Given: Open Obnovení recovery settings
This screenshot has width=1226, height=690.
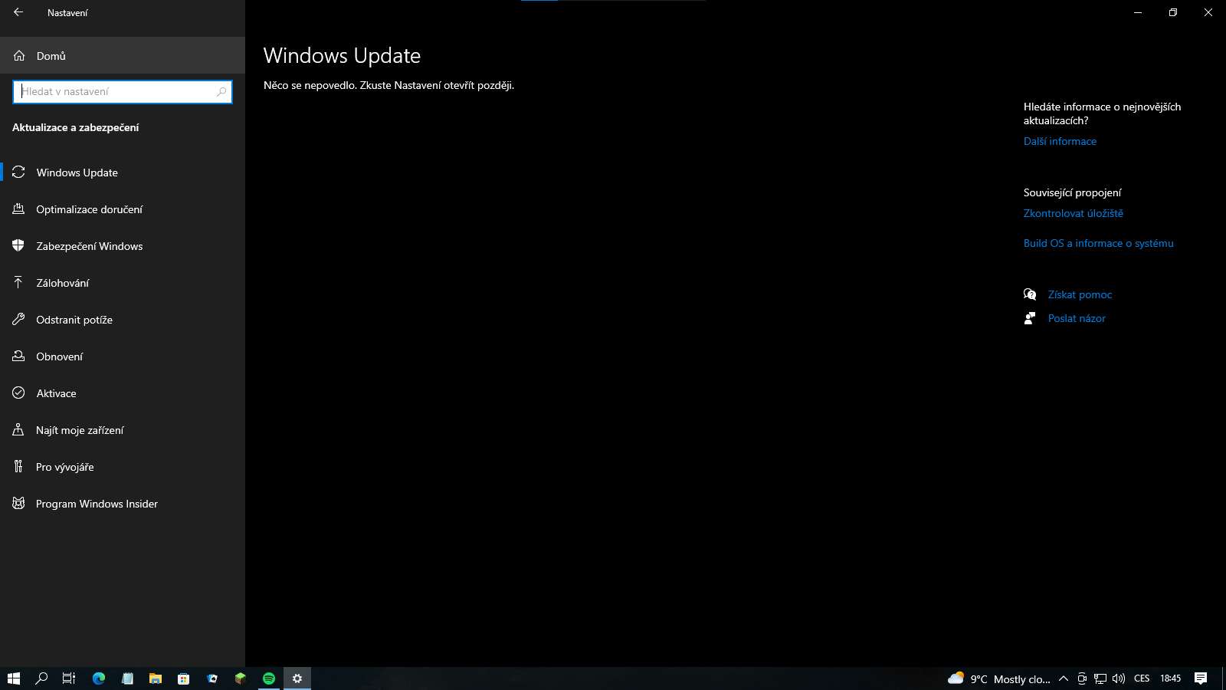Looking at the screenshot, I should click(59, 356).
